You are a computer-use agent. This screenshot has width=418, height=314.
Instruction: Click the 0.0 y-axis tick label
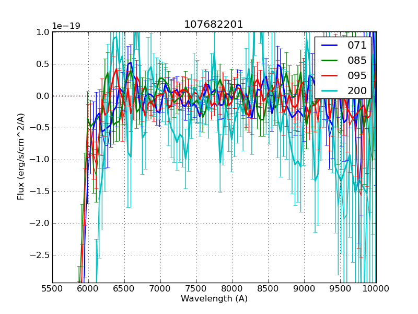(x=42, y=96)
